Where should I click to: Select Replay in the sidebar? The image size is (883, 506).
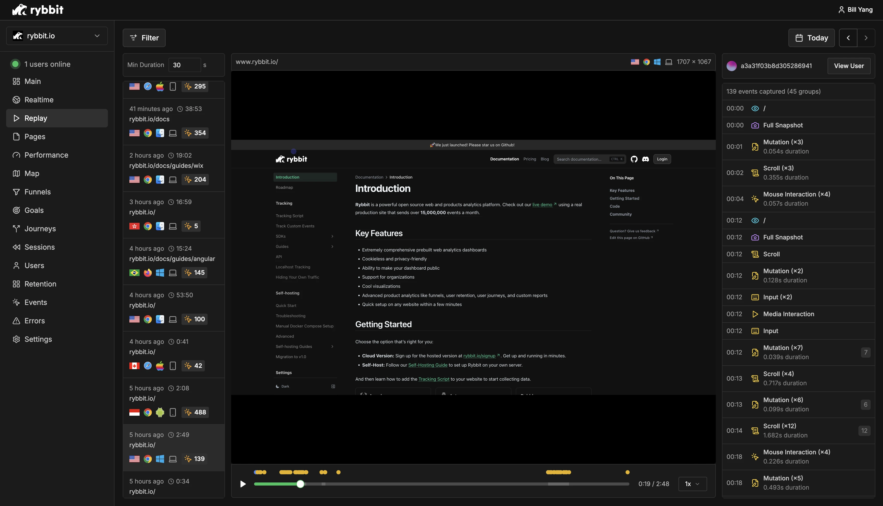(x=57, y=118)
